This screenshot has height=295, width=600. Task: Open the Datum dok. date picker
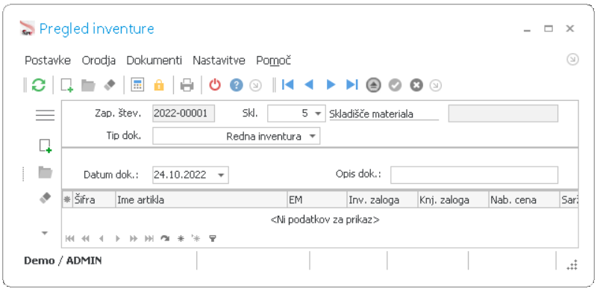tap(221, 175)
